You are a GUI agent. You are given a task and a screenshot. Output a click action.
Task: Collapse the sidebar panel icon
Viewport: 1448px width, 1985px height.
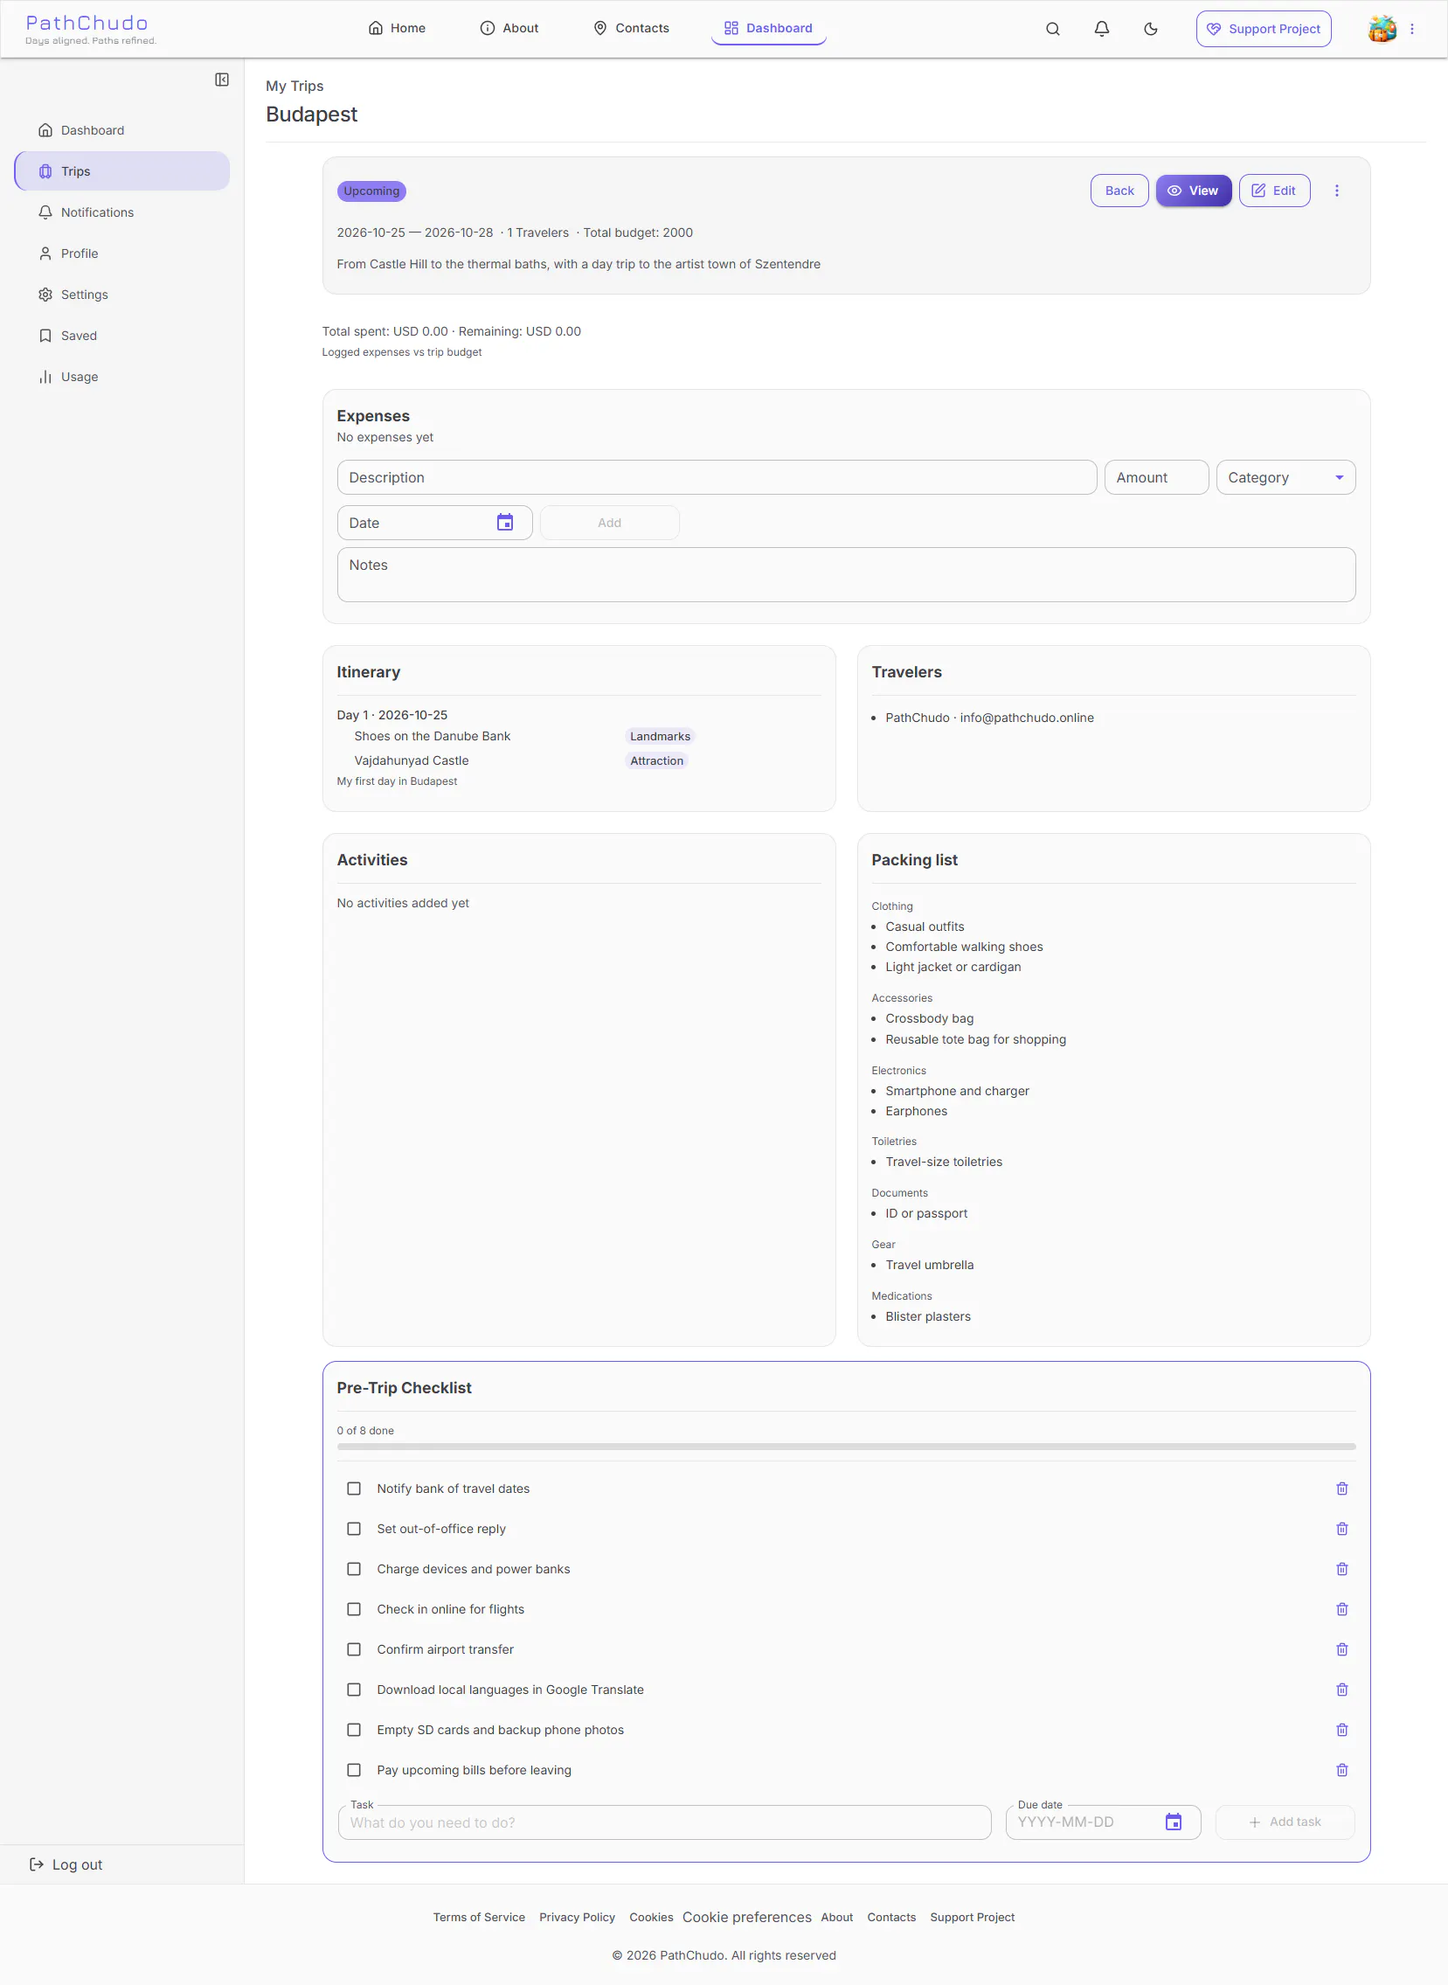222,80
